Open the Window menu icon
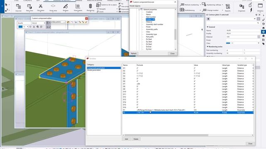266x149 pixels. [x=260, y=7]
